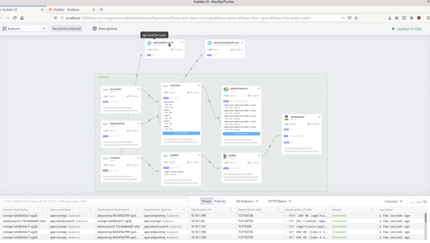Expand the All Statuses filter

[x=247, y=201]
